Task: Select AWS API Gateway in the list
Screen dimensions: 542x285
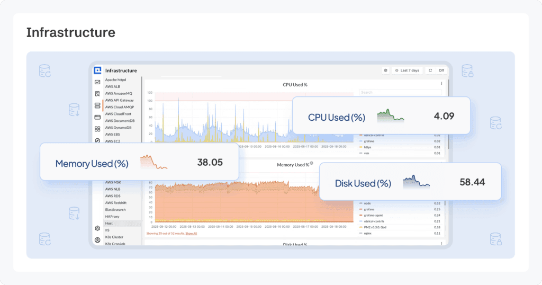Action: (119, 100)
